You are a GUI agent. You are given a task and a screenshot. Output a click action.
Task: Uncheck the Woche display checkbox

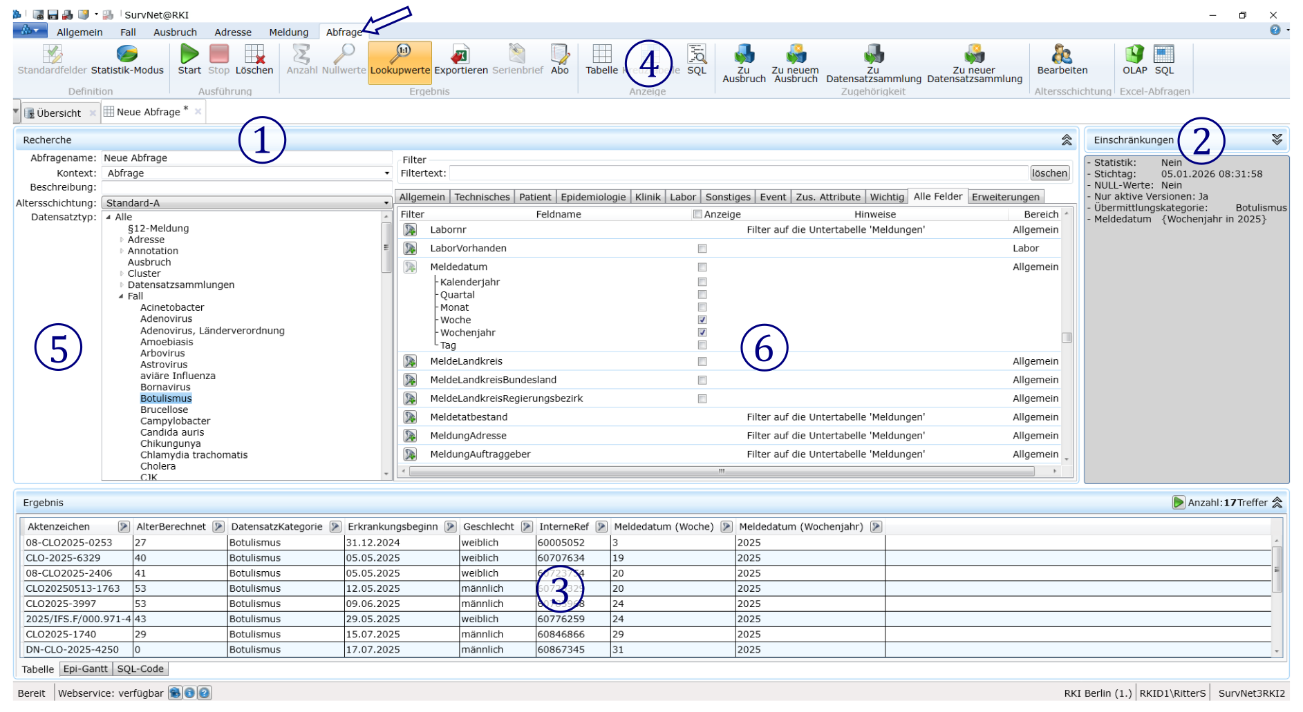[702, 320]
